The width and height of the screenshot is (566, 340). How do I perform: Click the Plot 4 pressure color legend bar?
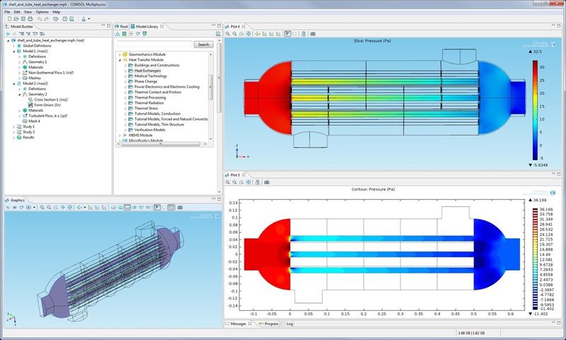tap(535, 110)
